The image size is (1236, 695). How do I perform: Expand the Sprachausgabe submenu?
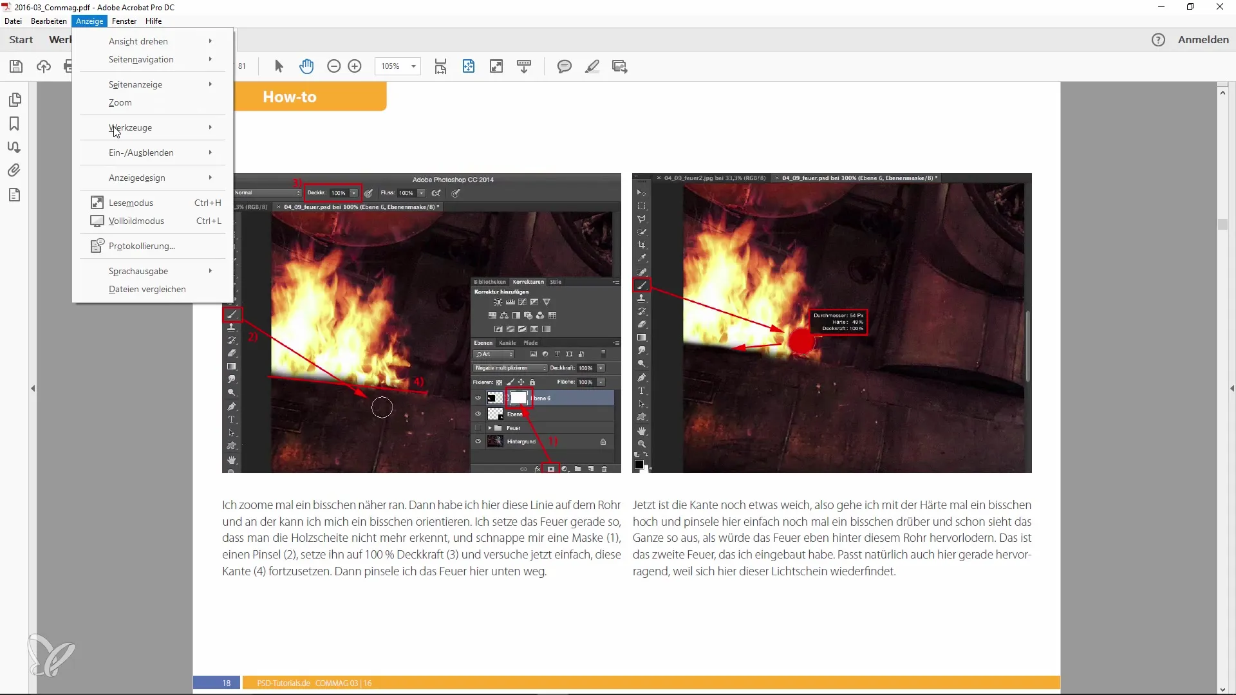pos(153,271)
